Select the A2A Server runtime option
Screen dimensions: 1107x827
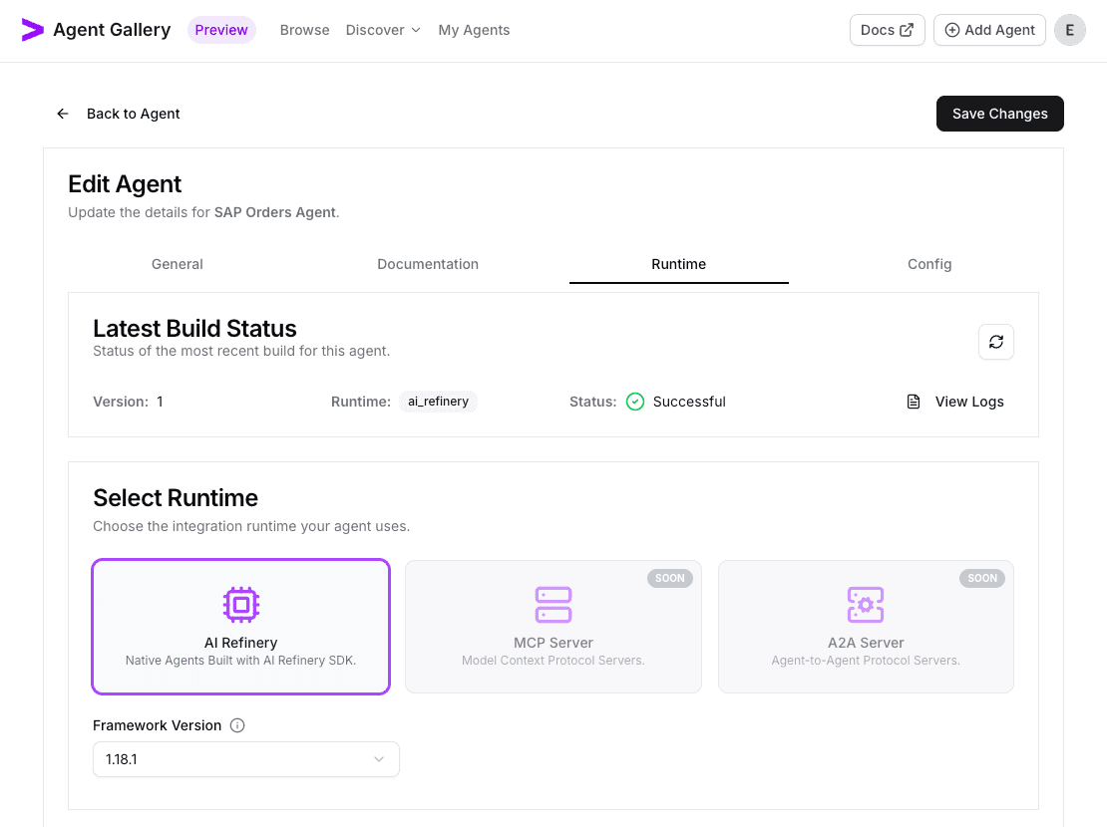pos(866,627)
